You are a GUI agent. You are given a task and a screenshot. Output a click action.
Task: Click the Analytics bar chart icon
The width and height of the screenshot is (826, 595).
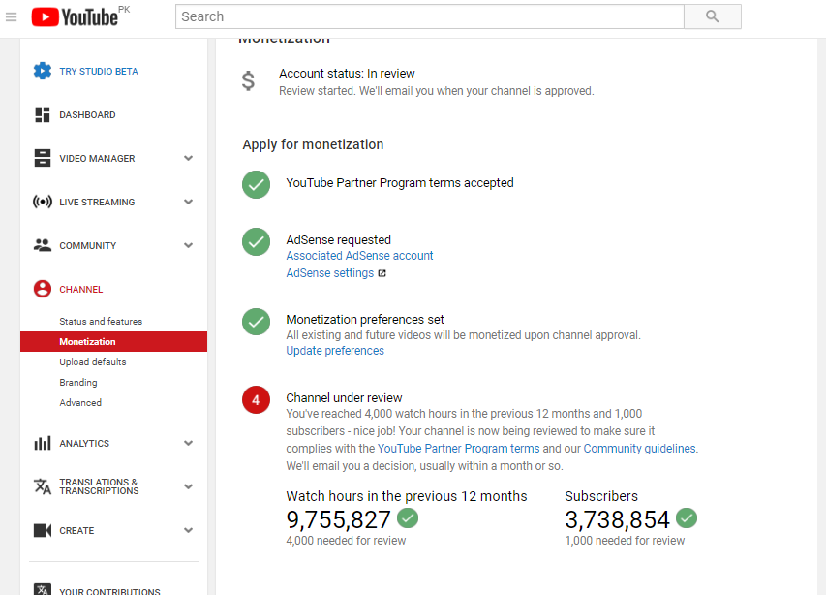click(x=43, y=443)
